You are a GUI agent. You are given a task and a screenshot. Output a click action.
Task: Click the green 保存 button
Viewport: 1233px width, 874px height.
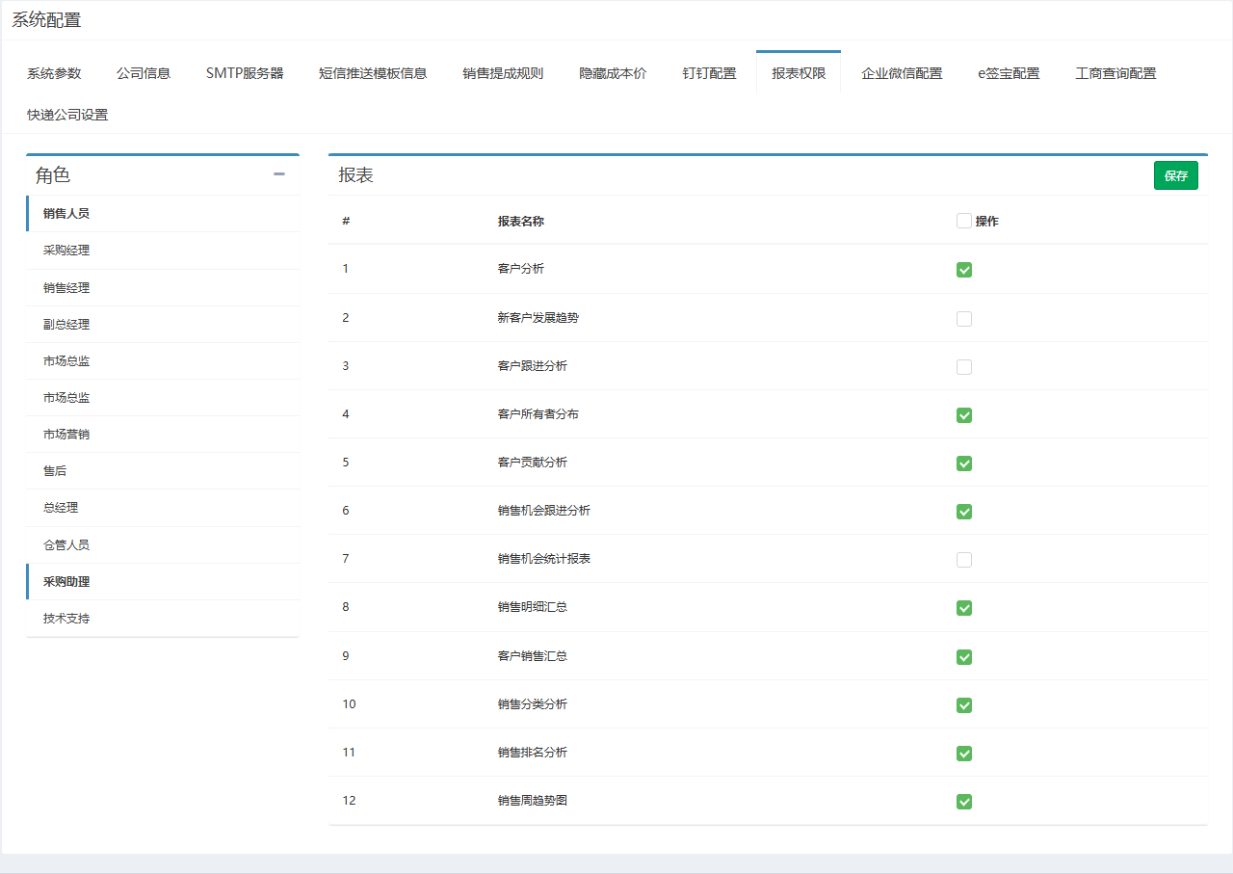click(1175, 175)
